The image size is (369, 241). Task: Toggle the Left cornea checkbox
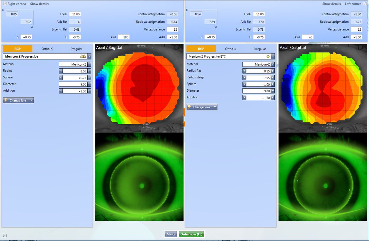[x=365, y=4]
